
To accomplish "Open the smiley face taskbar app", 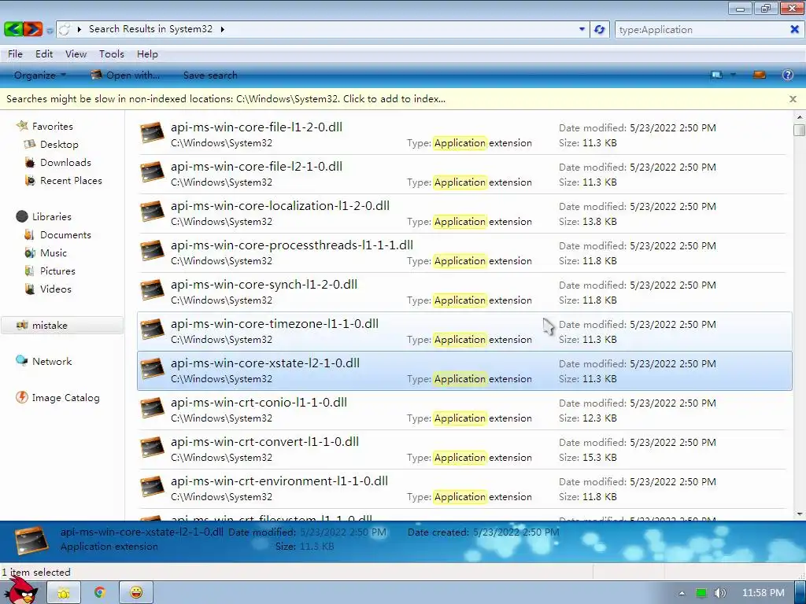I will tap(135, 593).
